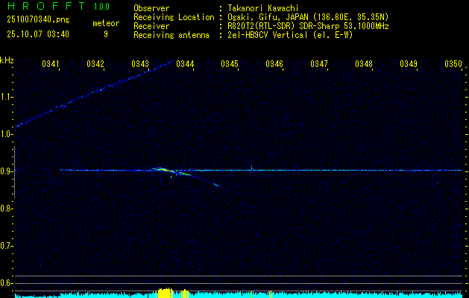Click the kHz axis unit label
The image size is (469, 298).
pos(7,60)
